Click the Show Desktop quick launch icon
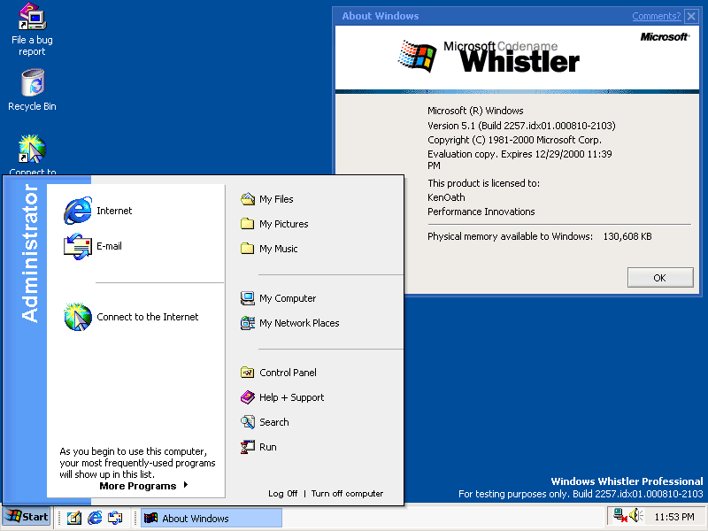Viewport: 708px width, 531px height. [74, 518]
